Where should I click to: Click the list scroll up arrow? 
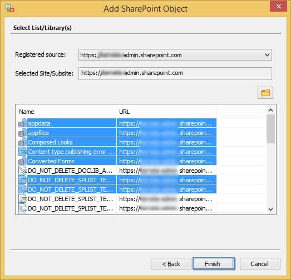[x=270, y=110]
